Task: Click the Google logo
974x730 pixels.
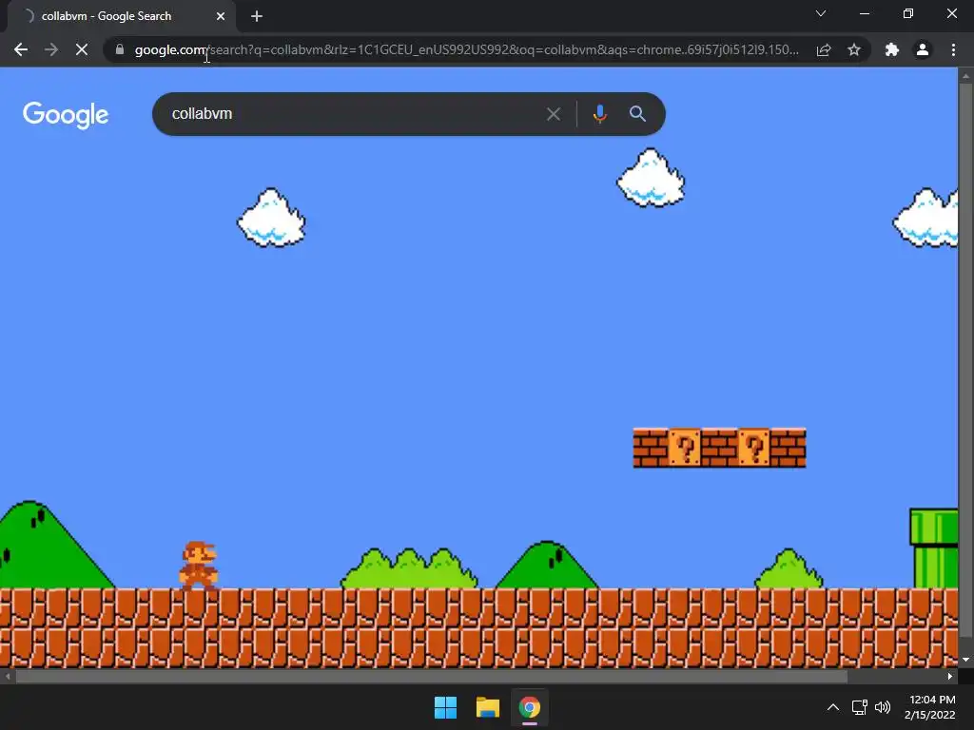Action: pyautogui.click(x=66, y=115)
